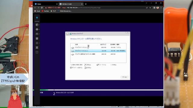Image resolution: width=193 pixels, height=108 pixels.
Task: Open the sparkle effects menu in sidebar
Action: point(37,43)
